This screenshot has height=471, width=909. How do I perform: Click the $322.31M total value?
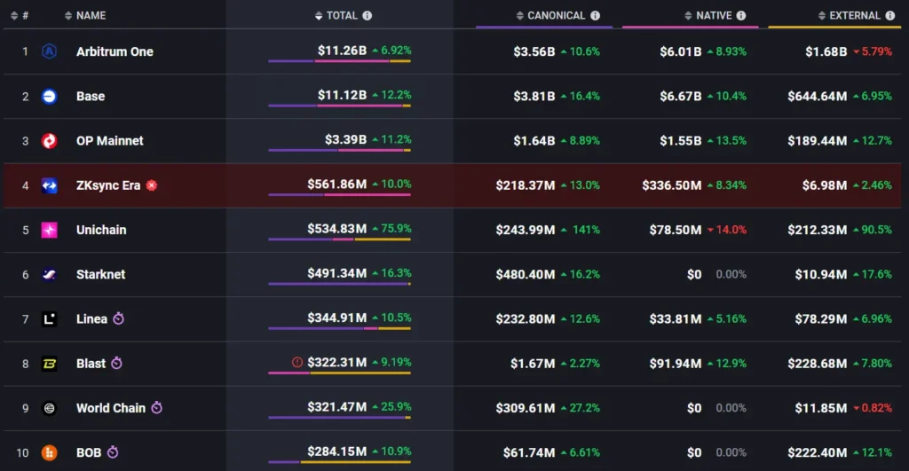336,363
